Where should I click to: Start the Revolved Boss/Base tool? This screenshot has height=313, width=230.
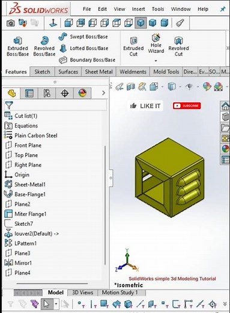(44, 46)
